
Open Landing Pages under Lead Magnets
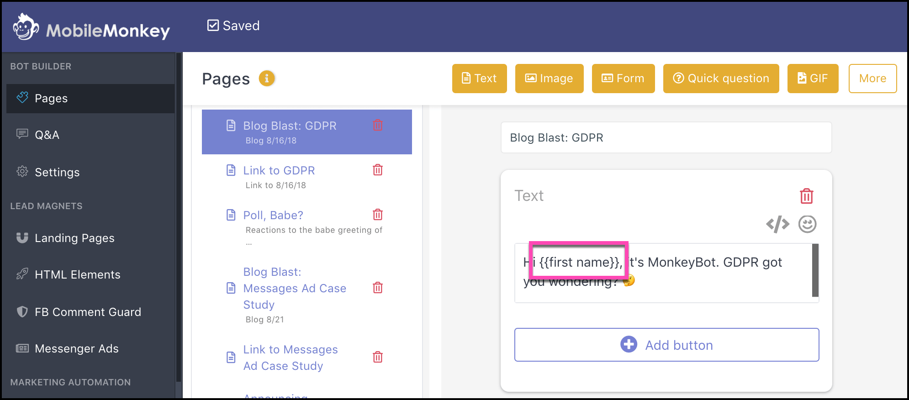pyautogui.click(x=74, y=238)
